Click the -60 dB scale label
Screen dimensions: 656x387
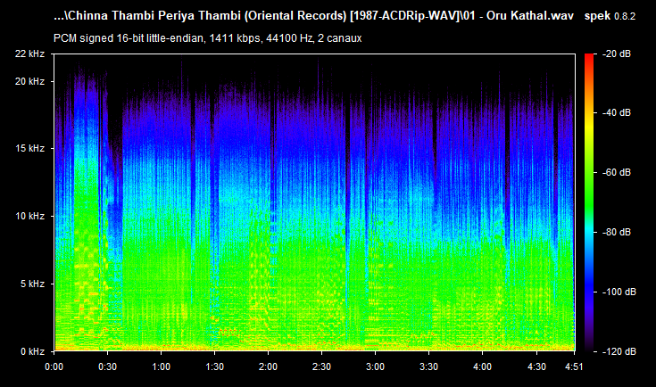(616, 173)
